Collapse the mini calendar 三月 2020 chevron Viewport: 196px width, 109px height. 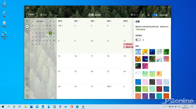pos(33,22)
